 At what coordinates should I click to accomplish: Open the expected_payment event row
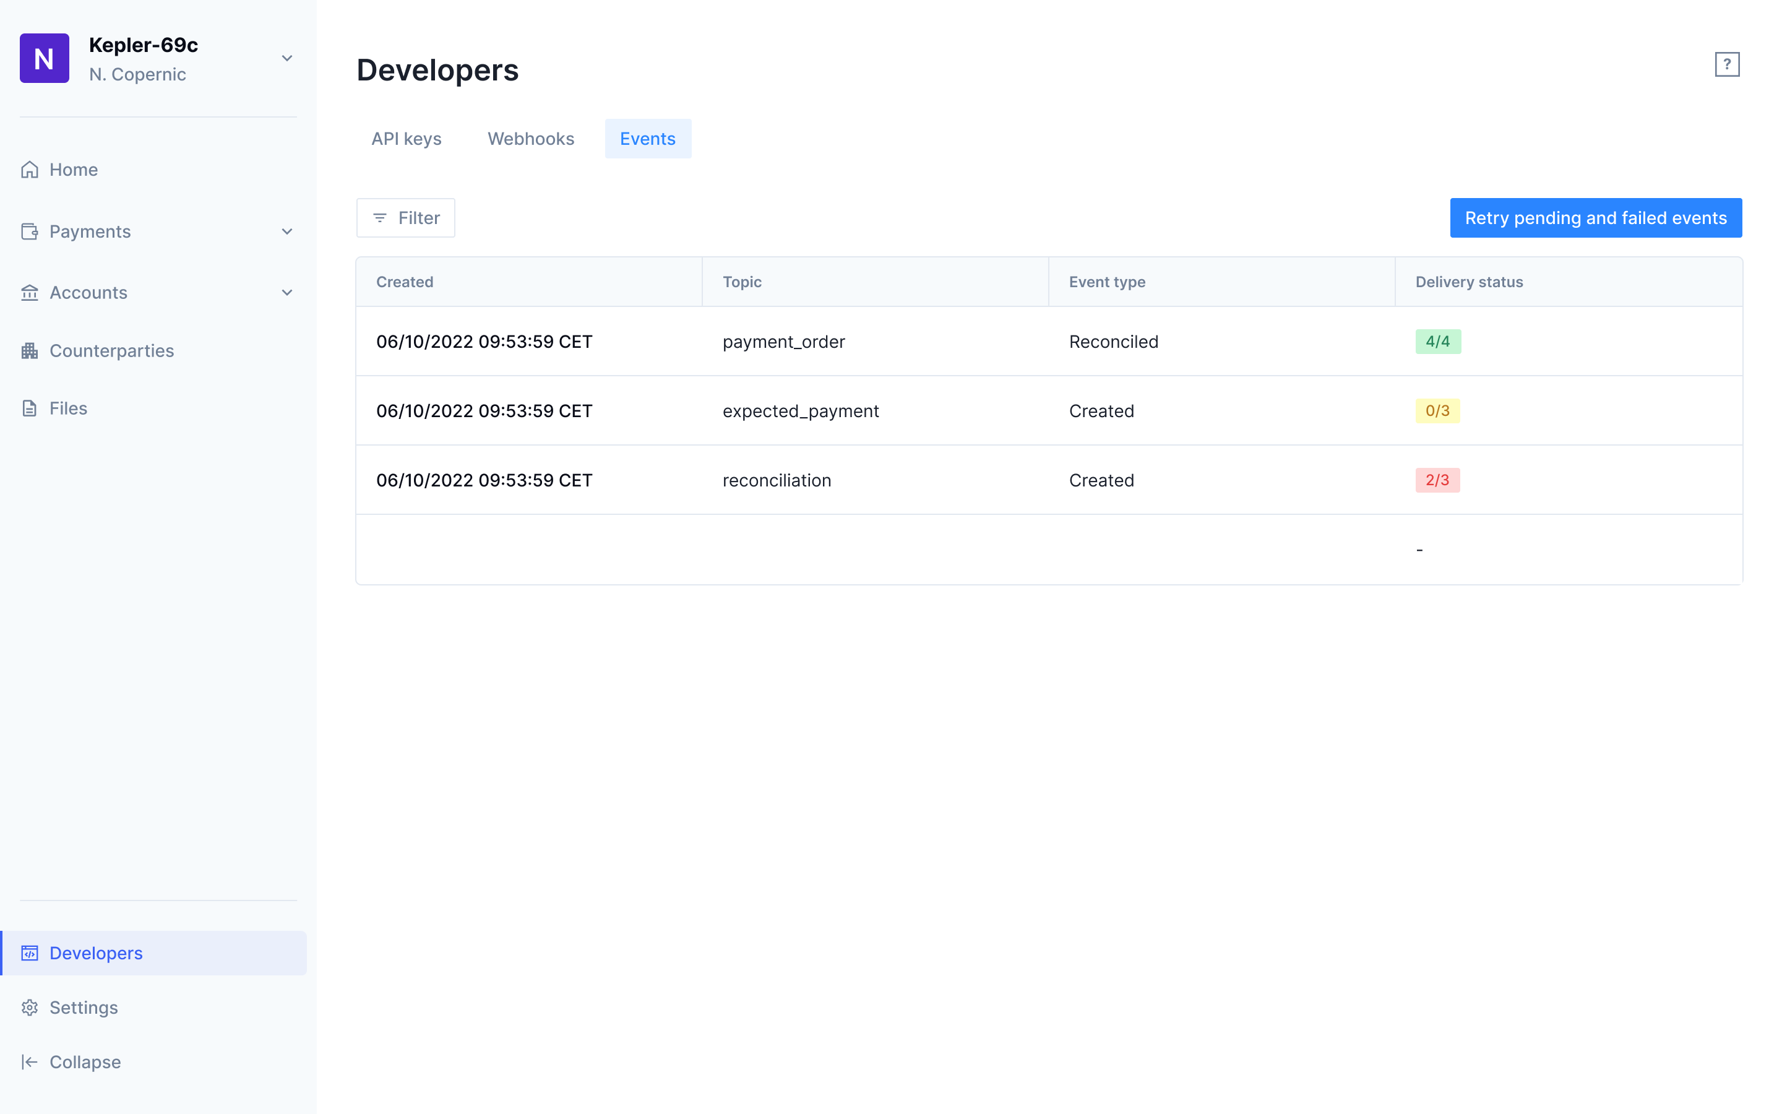801,411
